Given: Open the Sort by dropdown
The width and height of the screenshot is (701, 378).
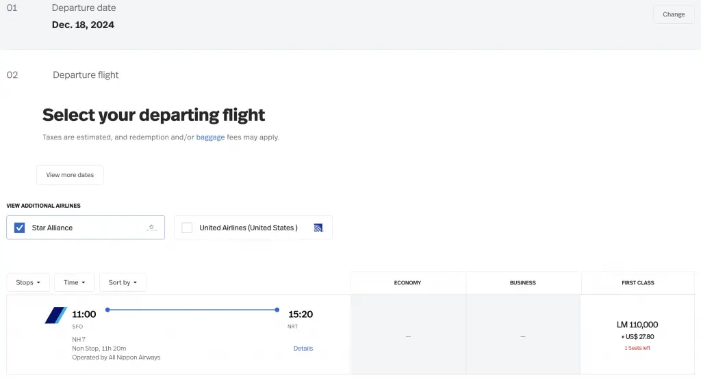Looking at the screenshot, I should [123, 282].
